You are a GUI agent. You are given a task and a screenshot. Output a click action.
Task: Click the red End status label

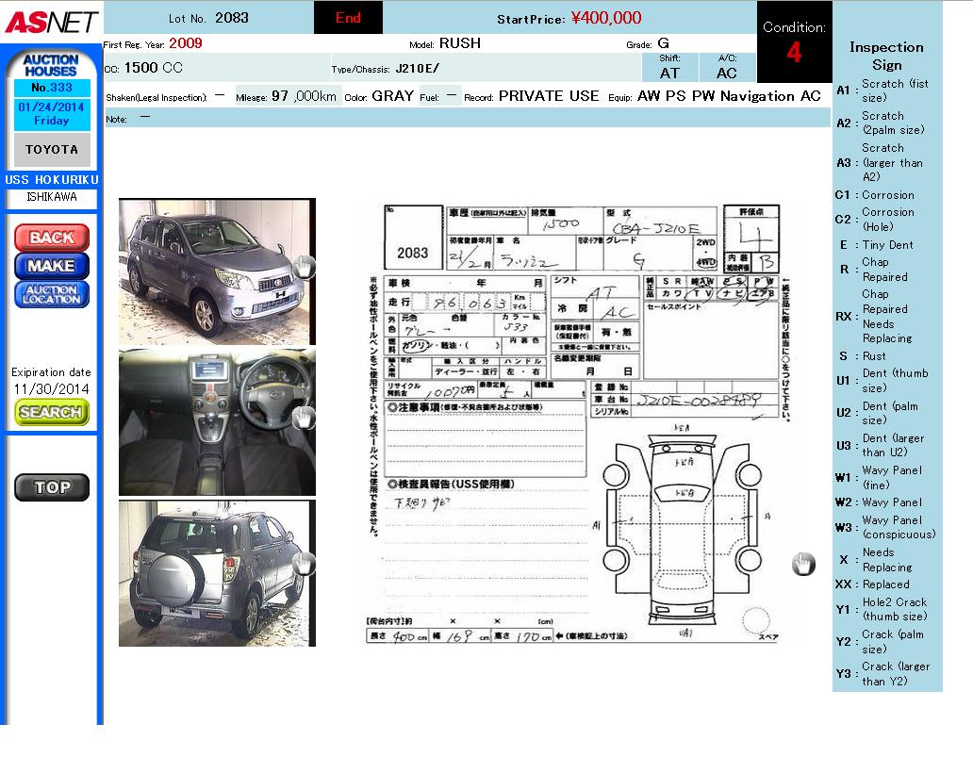[x=348, y=18]
